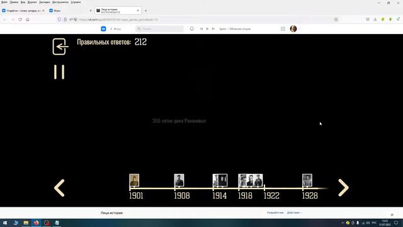The image size is (403, 227).
Task: Click the 1922 year marker on timeline
Action: pos(271,195)
